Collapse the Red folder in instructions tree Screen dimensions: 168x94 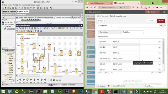pyautogui.click(x=6, y=63)
